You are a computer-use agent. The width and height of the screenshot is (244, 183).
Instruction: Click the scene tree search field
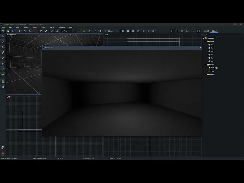click(x=224, y=35)
